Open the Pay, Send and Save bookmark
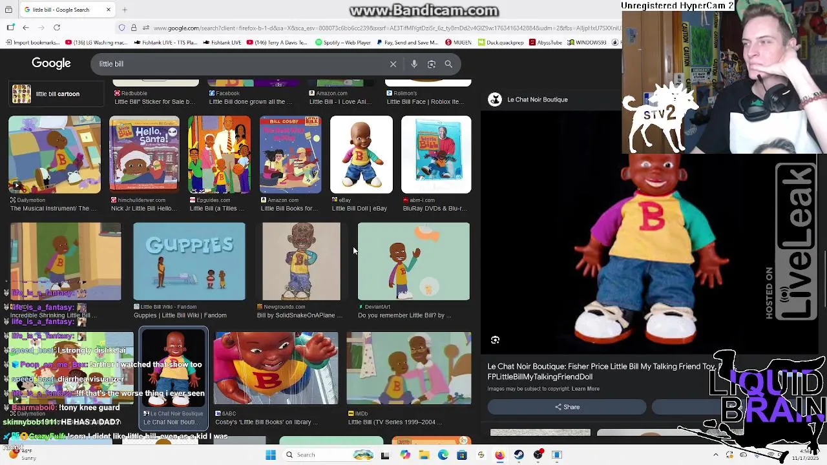This screenshot has height=465, width=827. coord(408,43)
